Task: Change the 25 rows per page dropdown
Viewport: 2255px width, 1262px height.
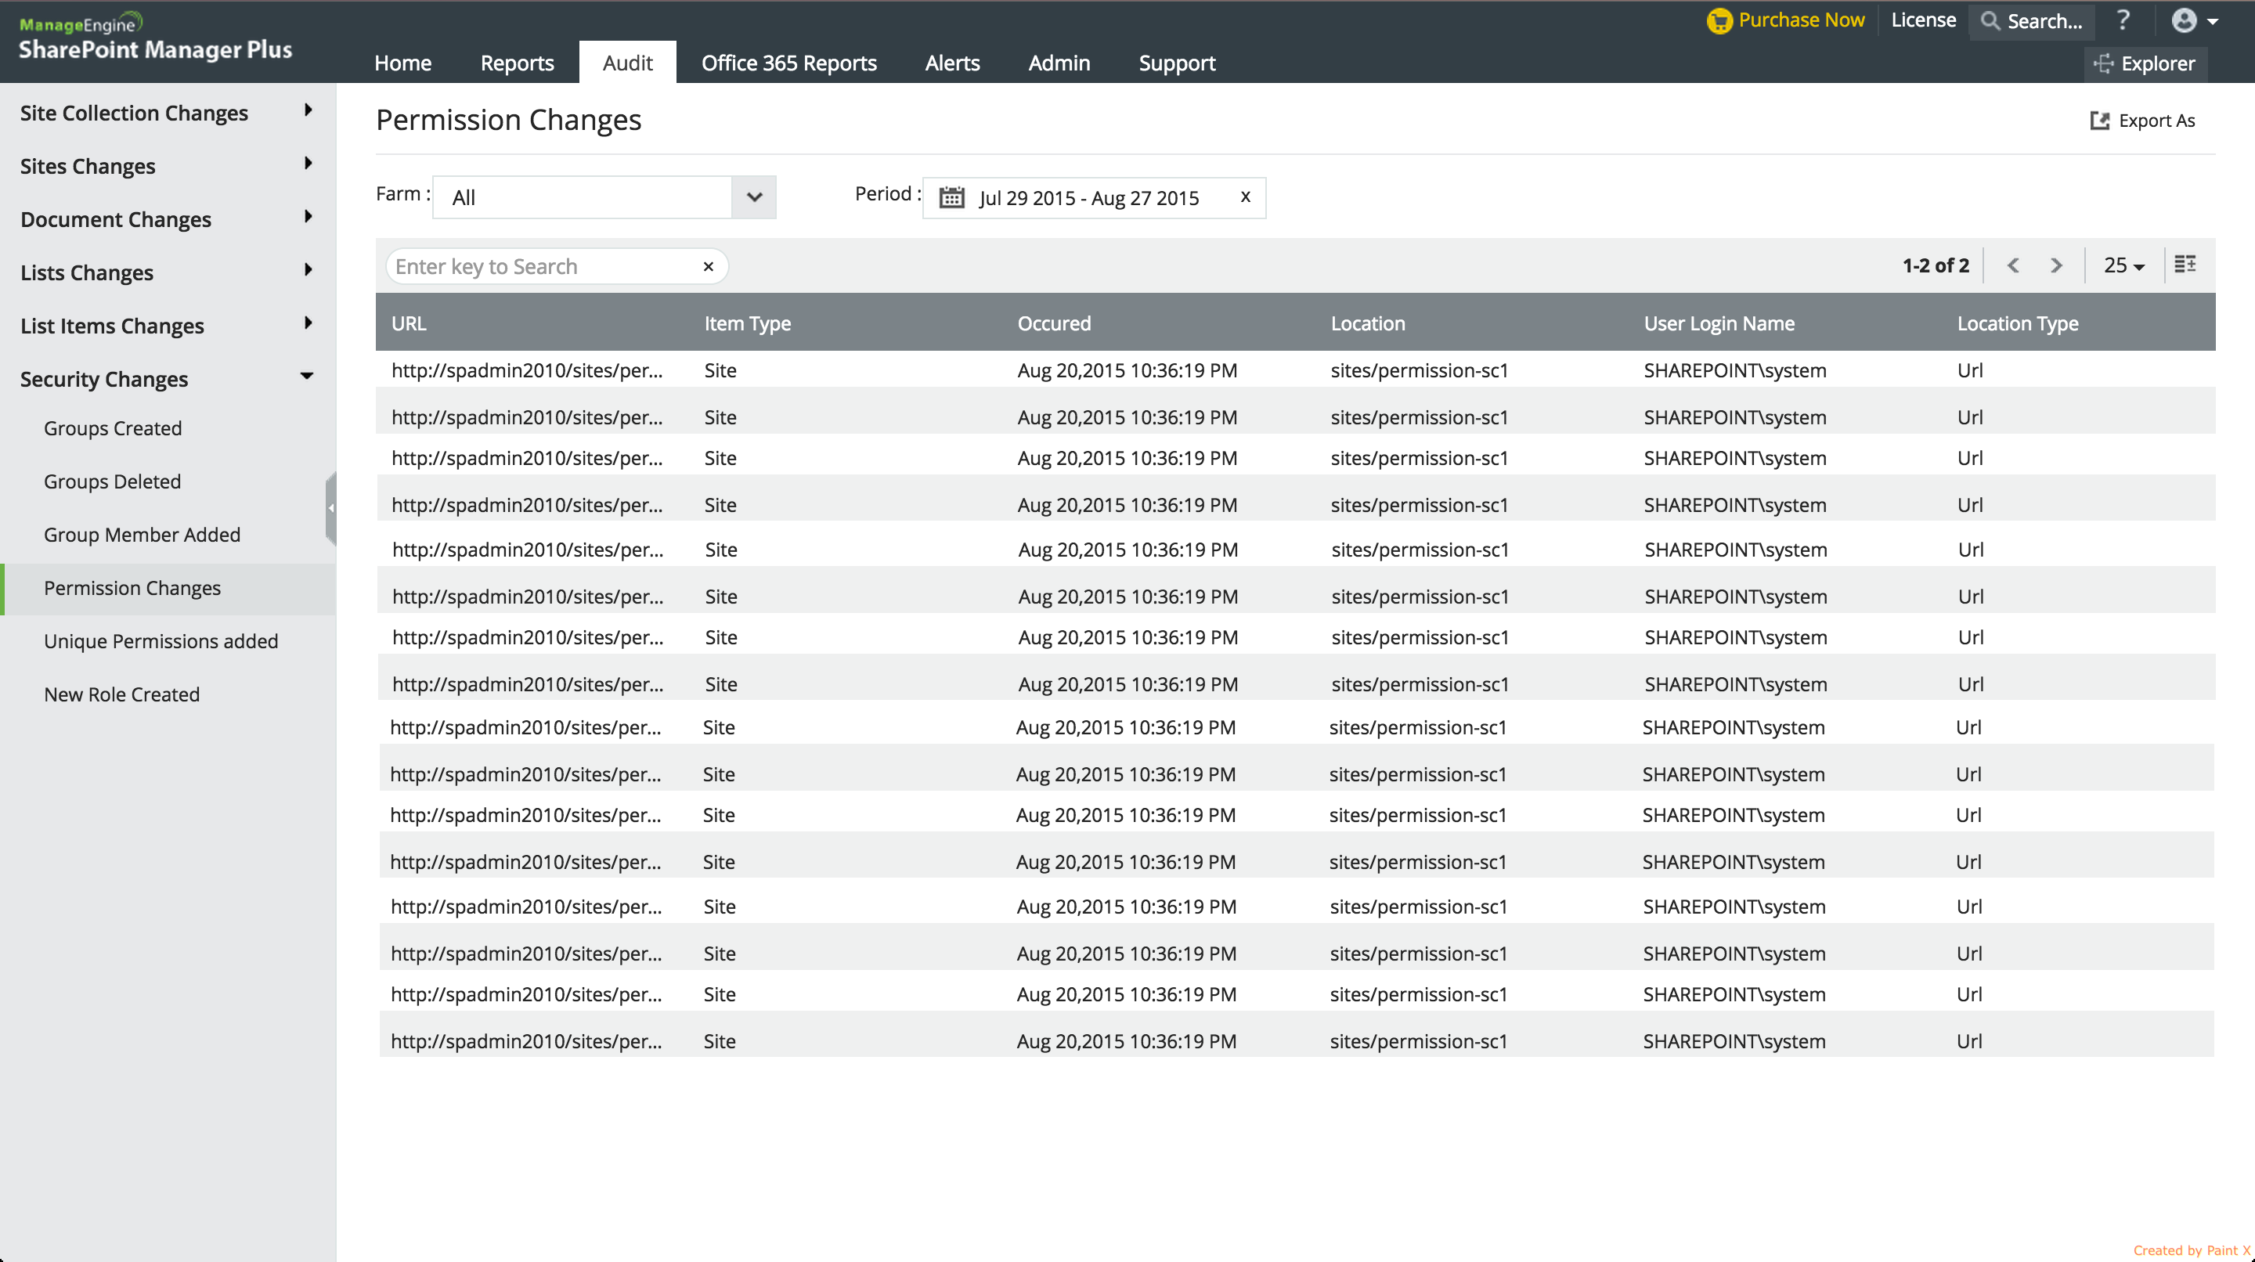Action: pyautogui.click(x=2123, y=265)
